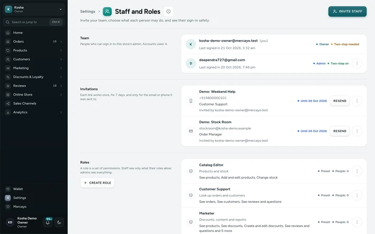Click the Products tag icon
375x234 pixels.
(8, 50)
